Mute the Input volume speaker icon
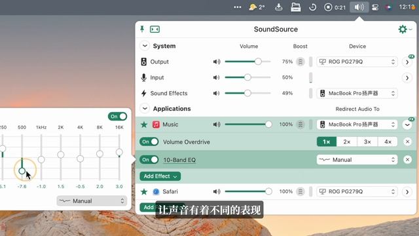Viewport: 419px width, 236px height. [217, 77]
